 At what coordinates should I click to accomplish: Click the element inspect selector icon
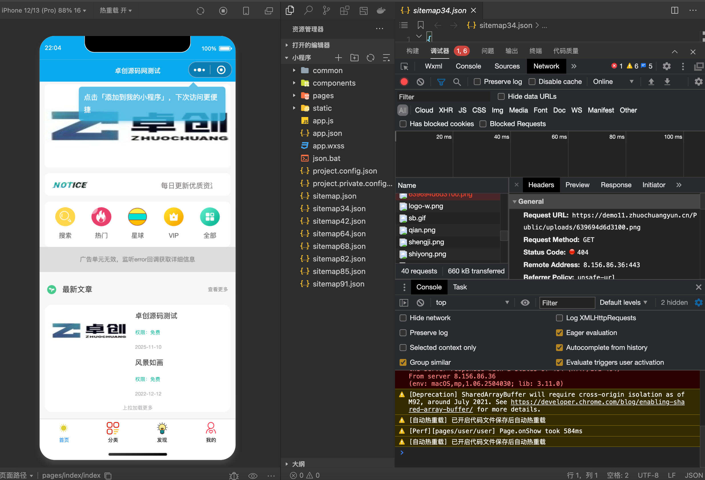[x=404, y=66]
